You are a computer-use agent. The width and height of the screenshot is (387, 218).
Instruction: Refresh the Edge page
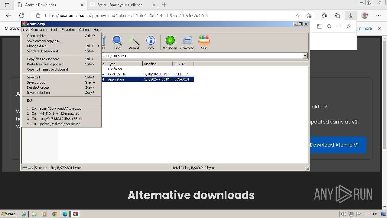click(x=22, y=15)
